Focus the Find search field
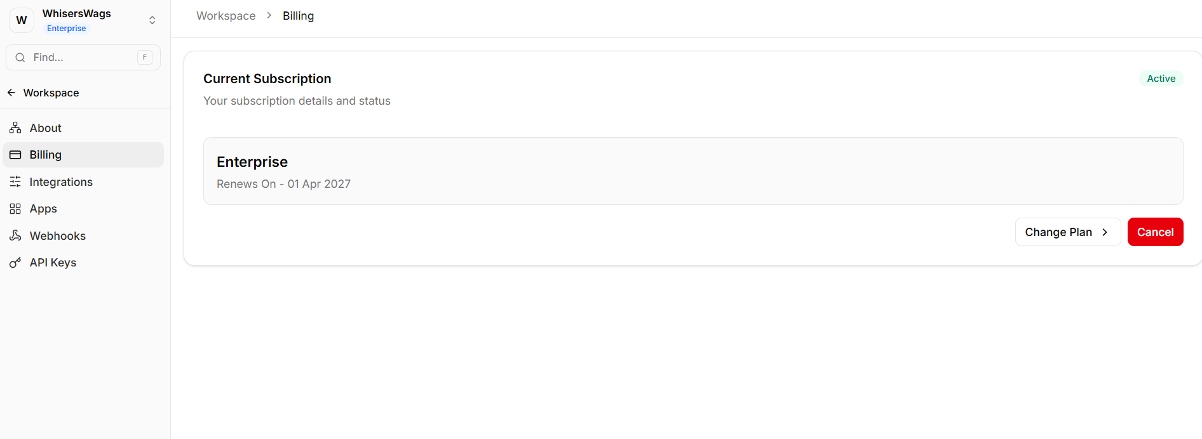The height and width of the screenshot is (439, 1202). tap(83, 58)
